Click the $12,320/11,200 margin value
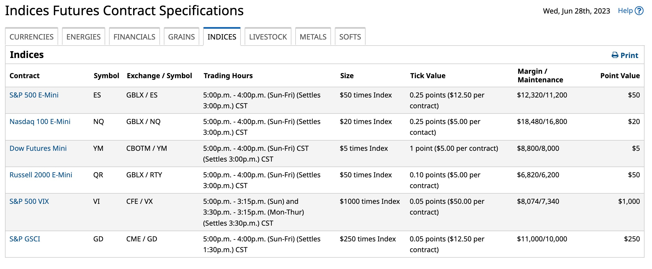This screenshot has width=652, height=269. click(542, 95)
